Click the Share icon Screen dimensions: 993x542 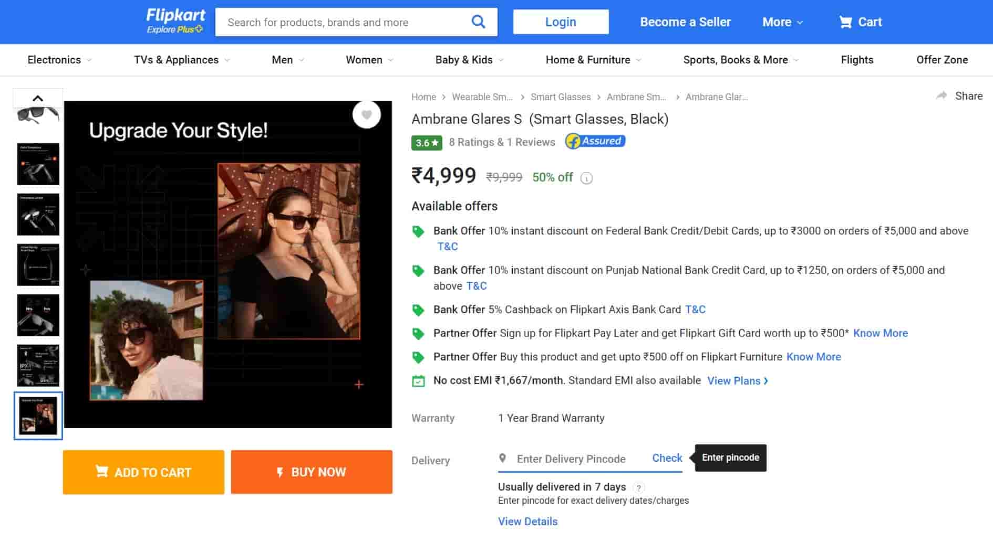(x=942, y=95)
